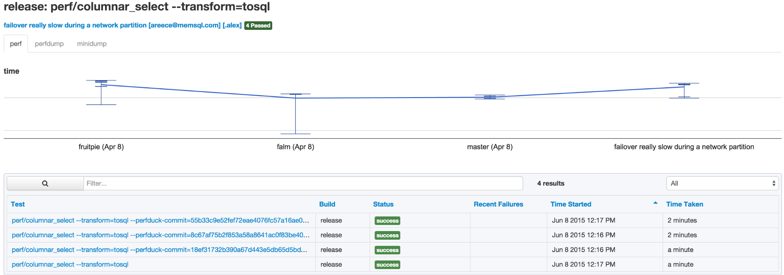Click the 'falm (Apr 8)' axis label
Screen dimensions: 784x275
click(295, 147)
